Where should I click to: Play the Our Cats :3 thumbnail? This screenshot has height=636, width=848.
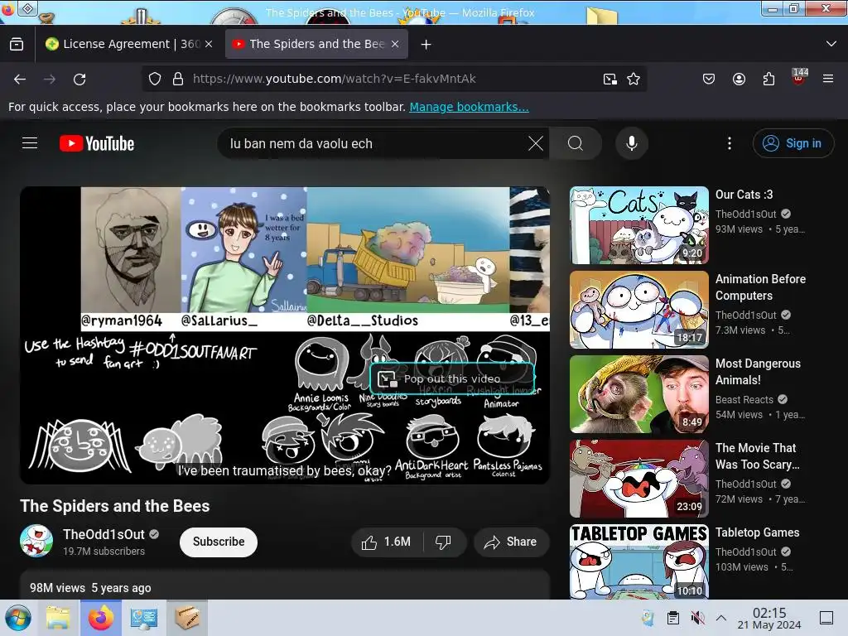639,225
